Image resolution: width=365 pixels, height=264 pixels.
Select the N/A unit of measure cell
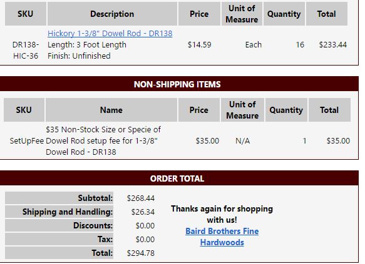(242, 141)
